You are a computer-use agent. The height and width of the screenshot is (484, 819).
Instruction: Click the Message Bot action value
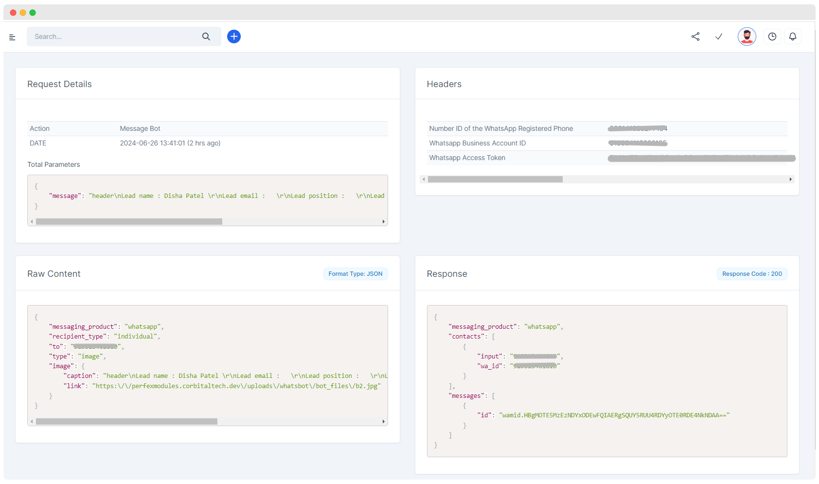click(140, 129)
